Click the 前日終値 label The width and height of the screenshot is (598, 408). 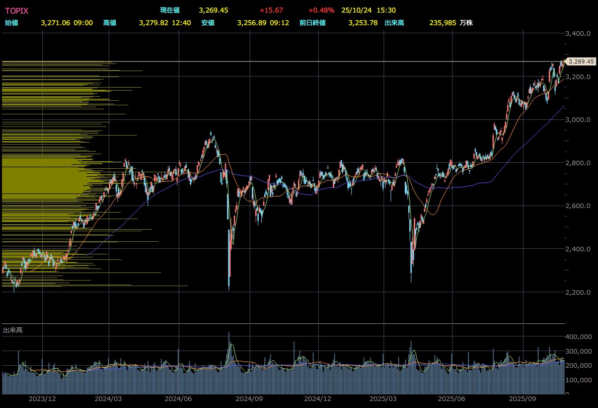313,23
